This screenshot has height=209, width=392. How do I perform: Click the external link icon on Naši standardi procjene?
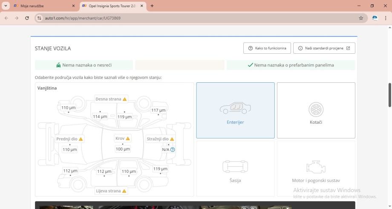tap(348, 48)
